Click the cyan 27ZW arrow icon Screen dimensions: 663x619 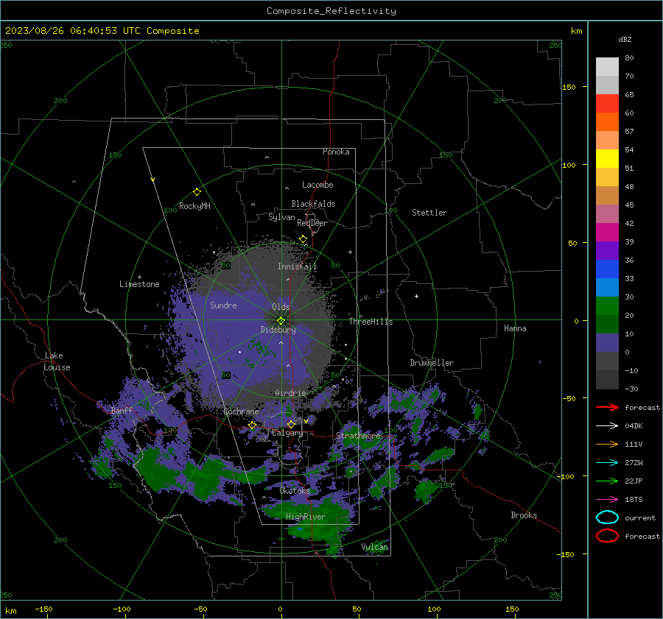(607, 463)
